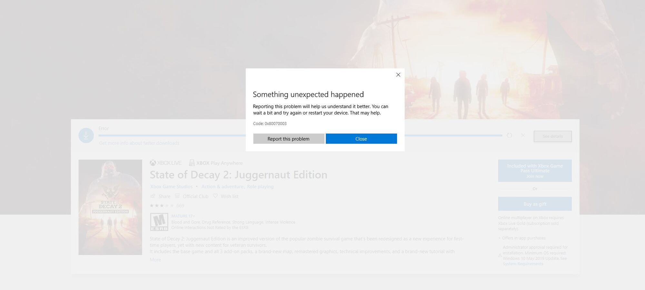Open the System Requirements link
Screen dimensions: 645x290
[523, 264]
